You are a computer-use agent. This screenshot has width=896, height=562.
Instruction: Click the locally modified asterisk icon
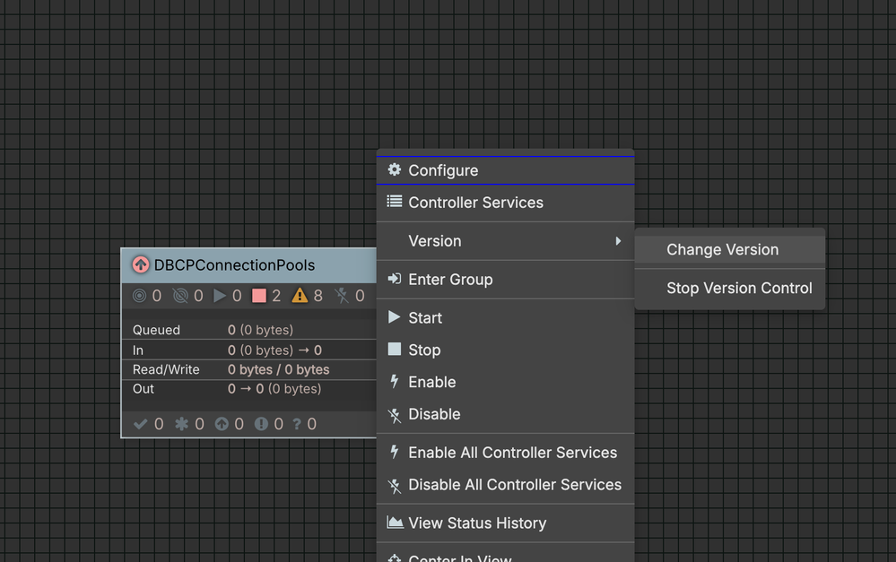click(x=181, y=424)
